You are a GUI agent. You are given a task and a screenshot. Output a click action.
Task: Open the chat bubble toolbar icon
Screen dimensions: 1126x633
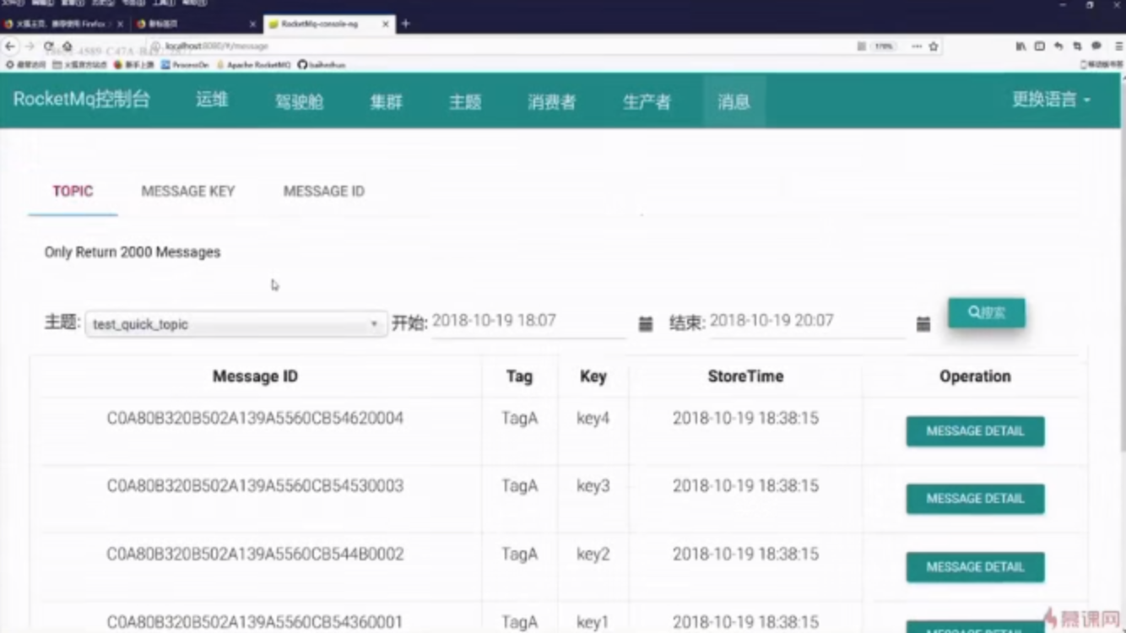pyautogui.click(x=1096, y=46)
